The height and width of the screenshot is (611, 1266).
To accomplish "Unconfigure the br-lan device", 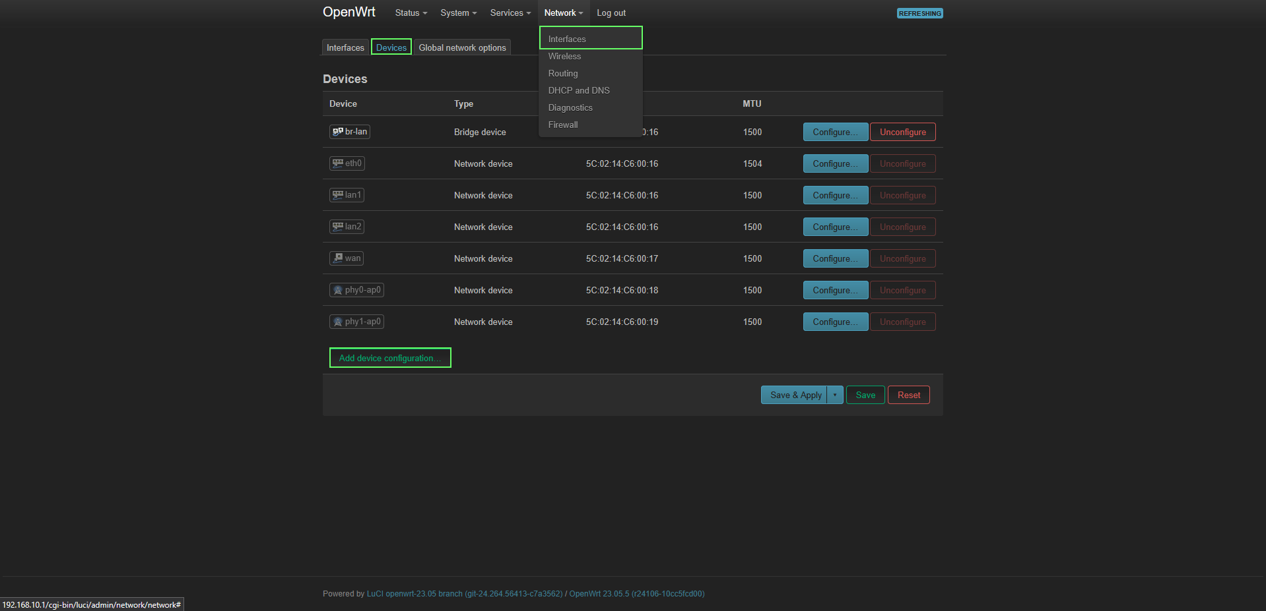I will click(x=903, y=132).
